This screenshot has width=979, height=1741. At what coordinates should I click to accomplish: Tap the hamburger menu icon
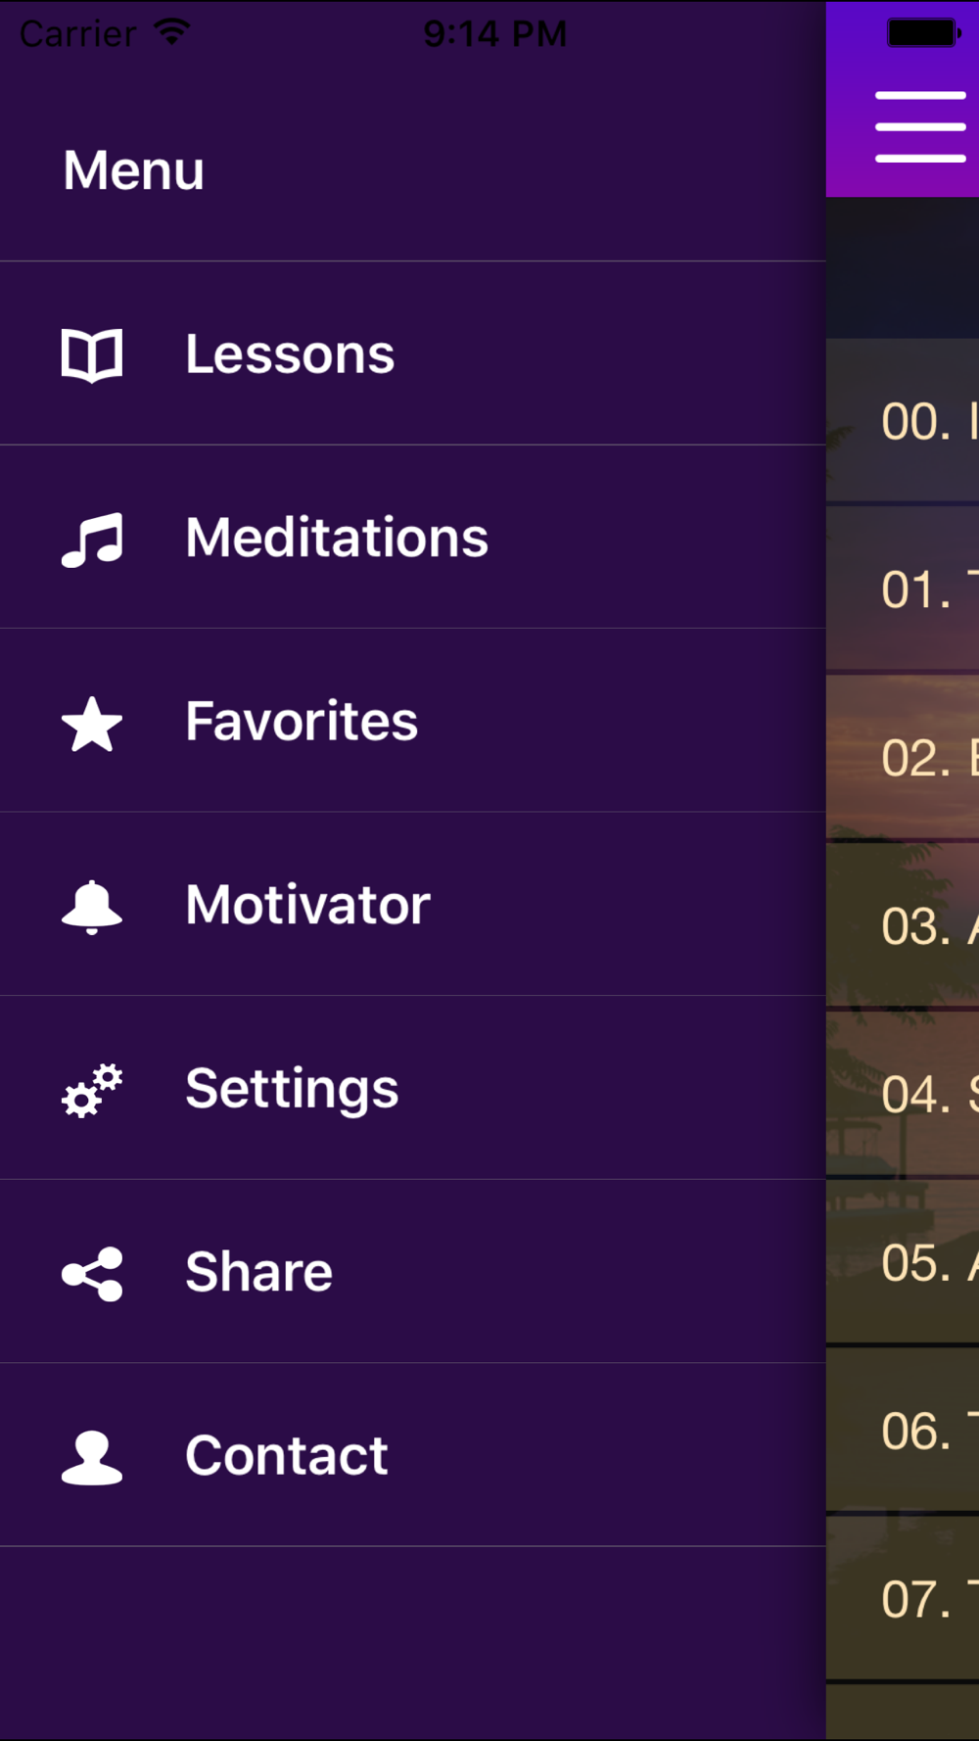[919, 126]
